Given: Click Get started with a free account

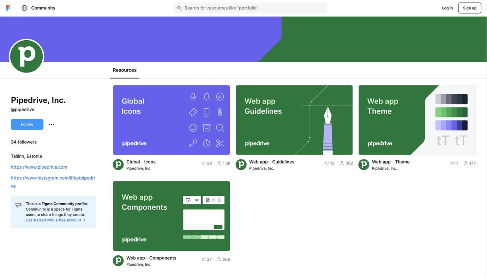Looking at the screenshot, I should click(x=56, y=220).
